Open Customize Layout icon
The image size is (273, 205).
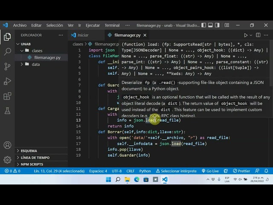tap(227, 25)
